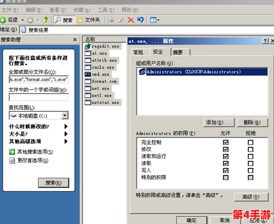Viewport: 274px width, 224px height.
Task: Click the Back arrow icon in toolbar
Action: [3, 20]
